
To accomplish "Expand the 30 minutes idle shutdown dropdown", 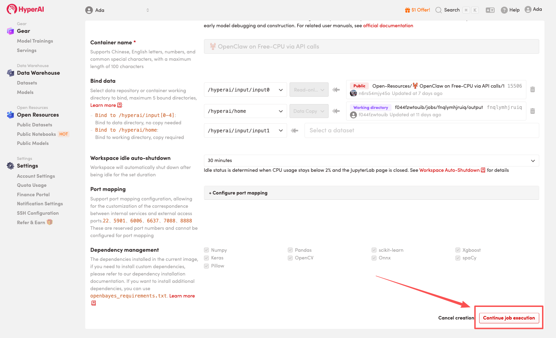I will [x=371, y=161].
